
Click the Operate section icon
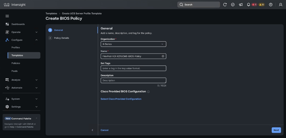point(7,32)
